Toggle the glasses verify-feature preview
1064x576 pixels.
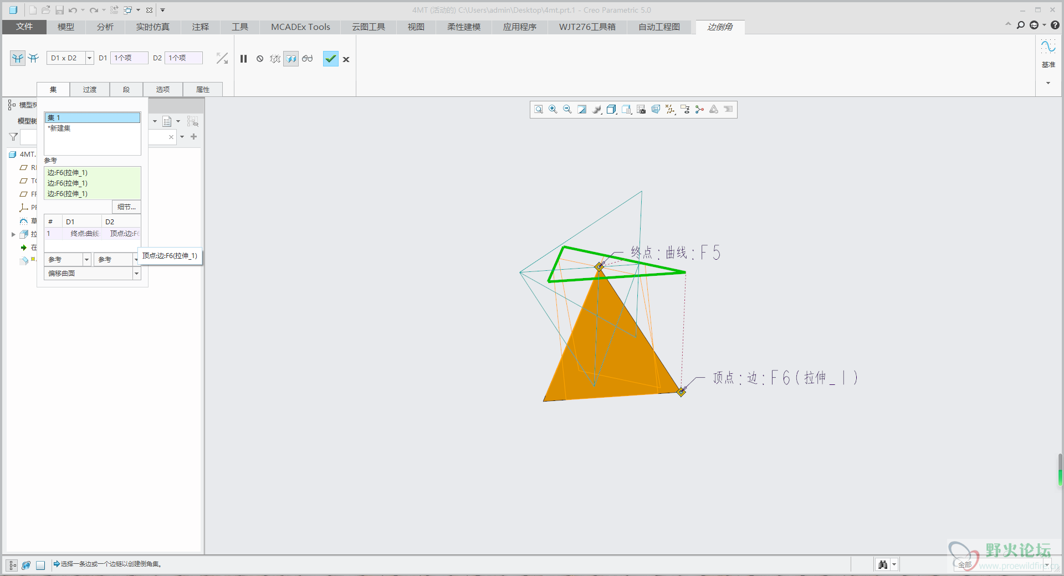pyautogui.click(x=308, y=59)
